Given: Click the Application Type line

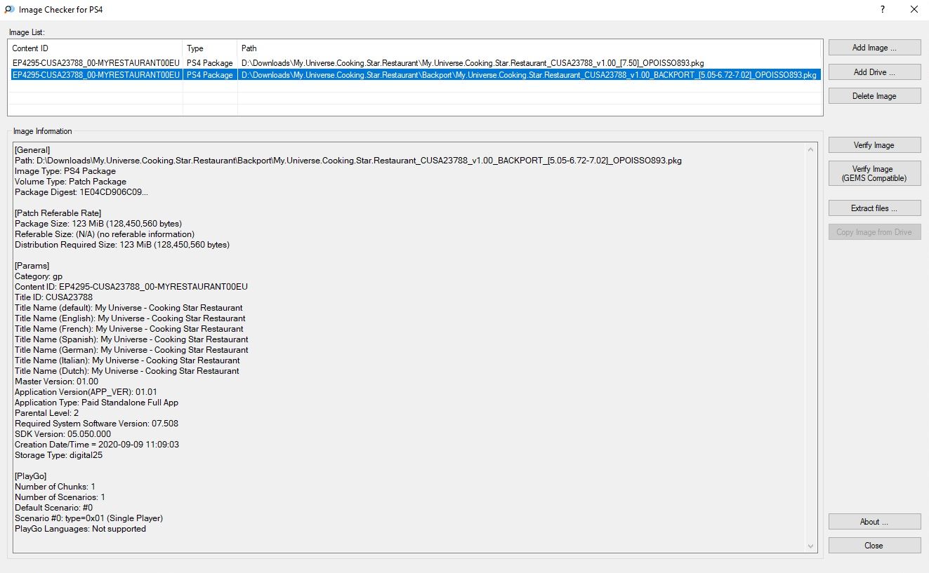Looking at the screenshot, I should pos(97,403).
